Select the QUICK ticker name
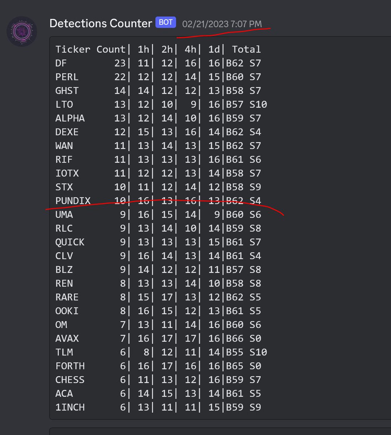The height and width of the screenshot is (435, 391). click(x=70, y=242)
